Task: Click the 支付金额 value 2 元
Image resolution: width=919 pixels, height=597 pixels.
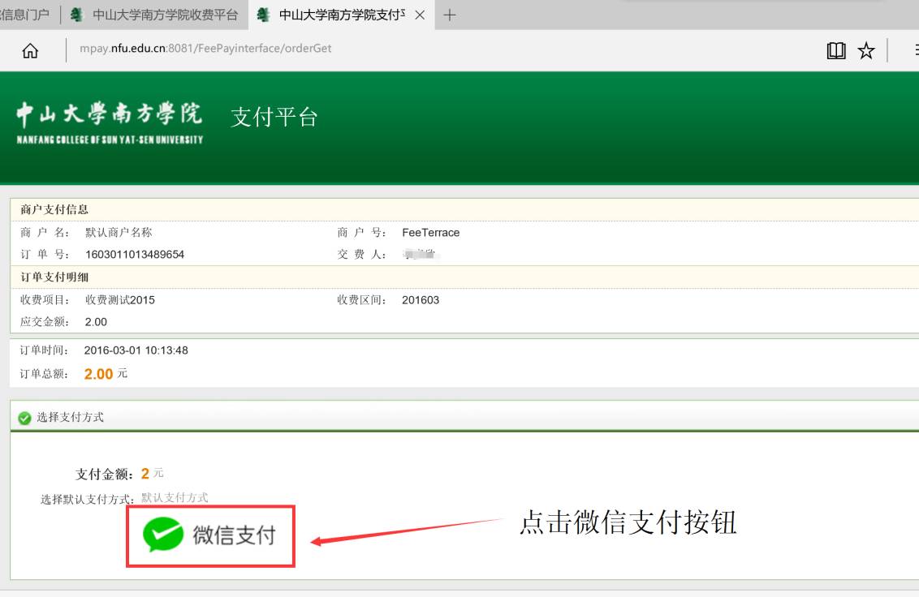Action: (153, 474)
